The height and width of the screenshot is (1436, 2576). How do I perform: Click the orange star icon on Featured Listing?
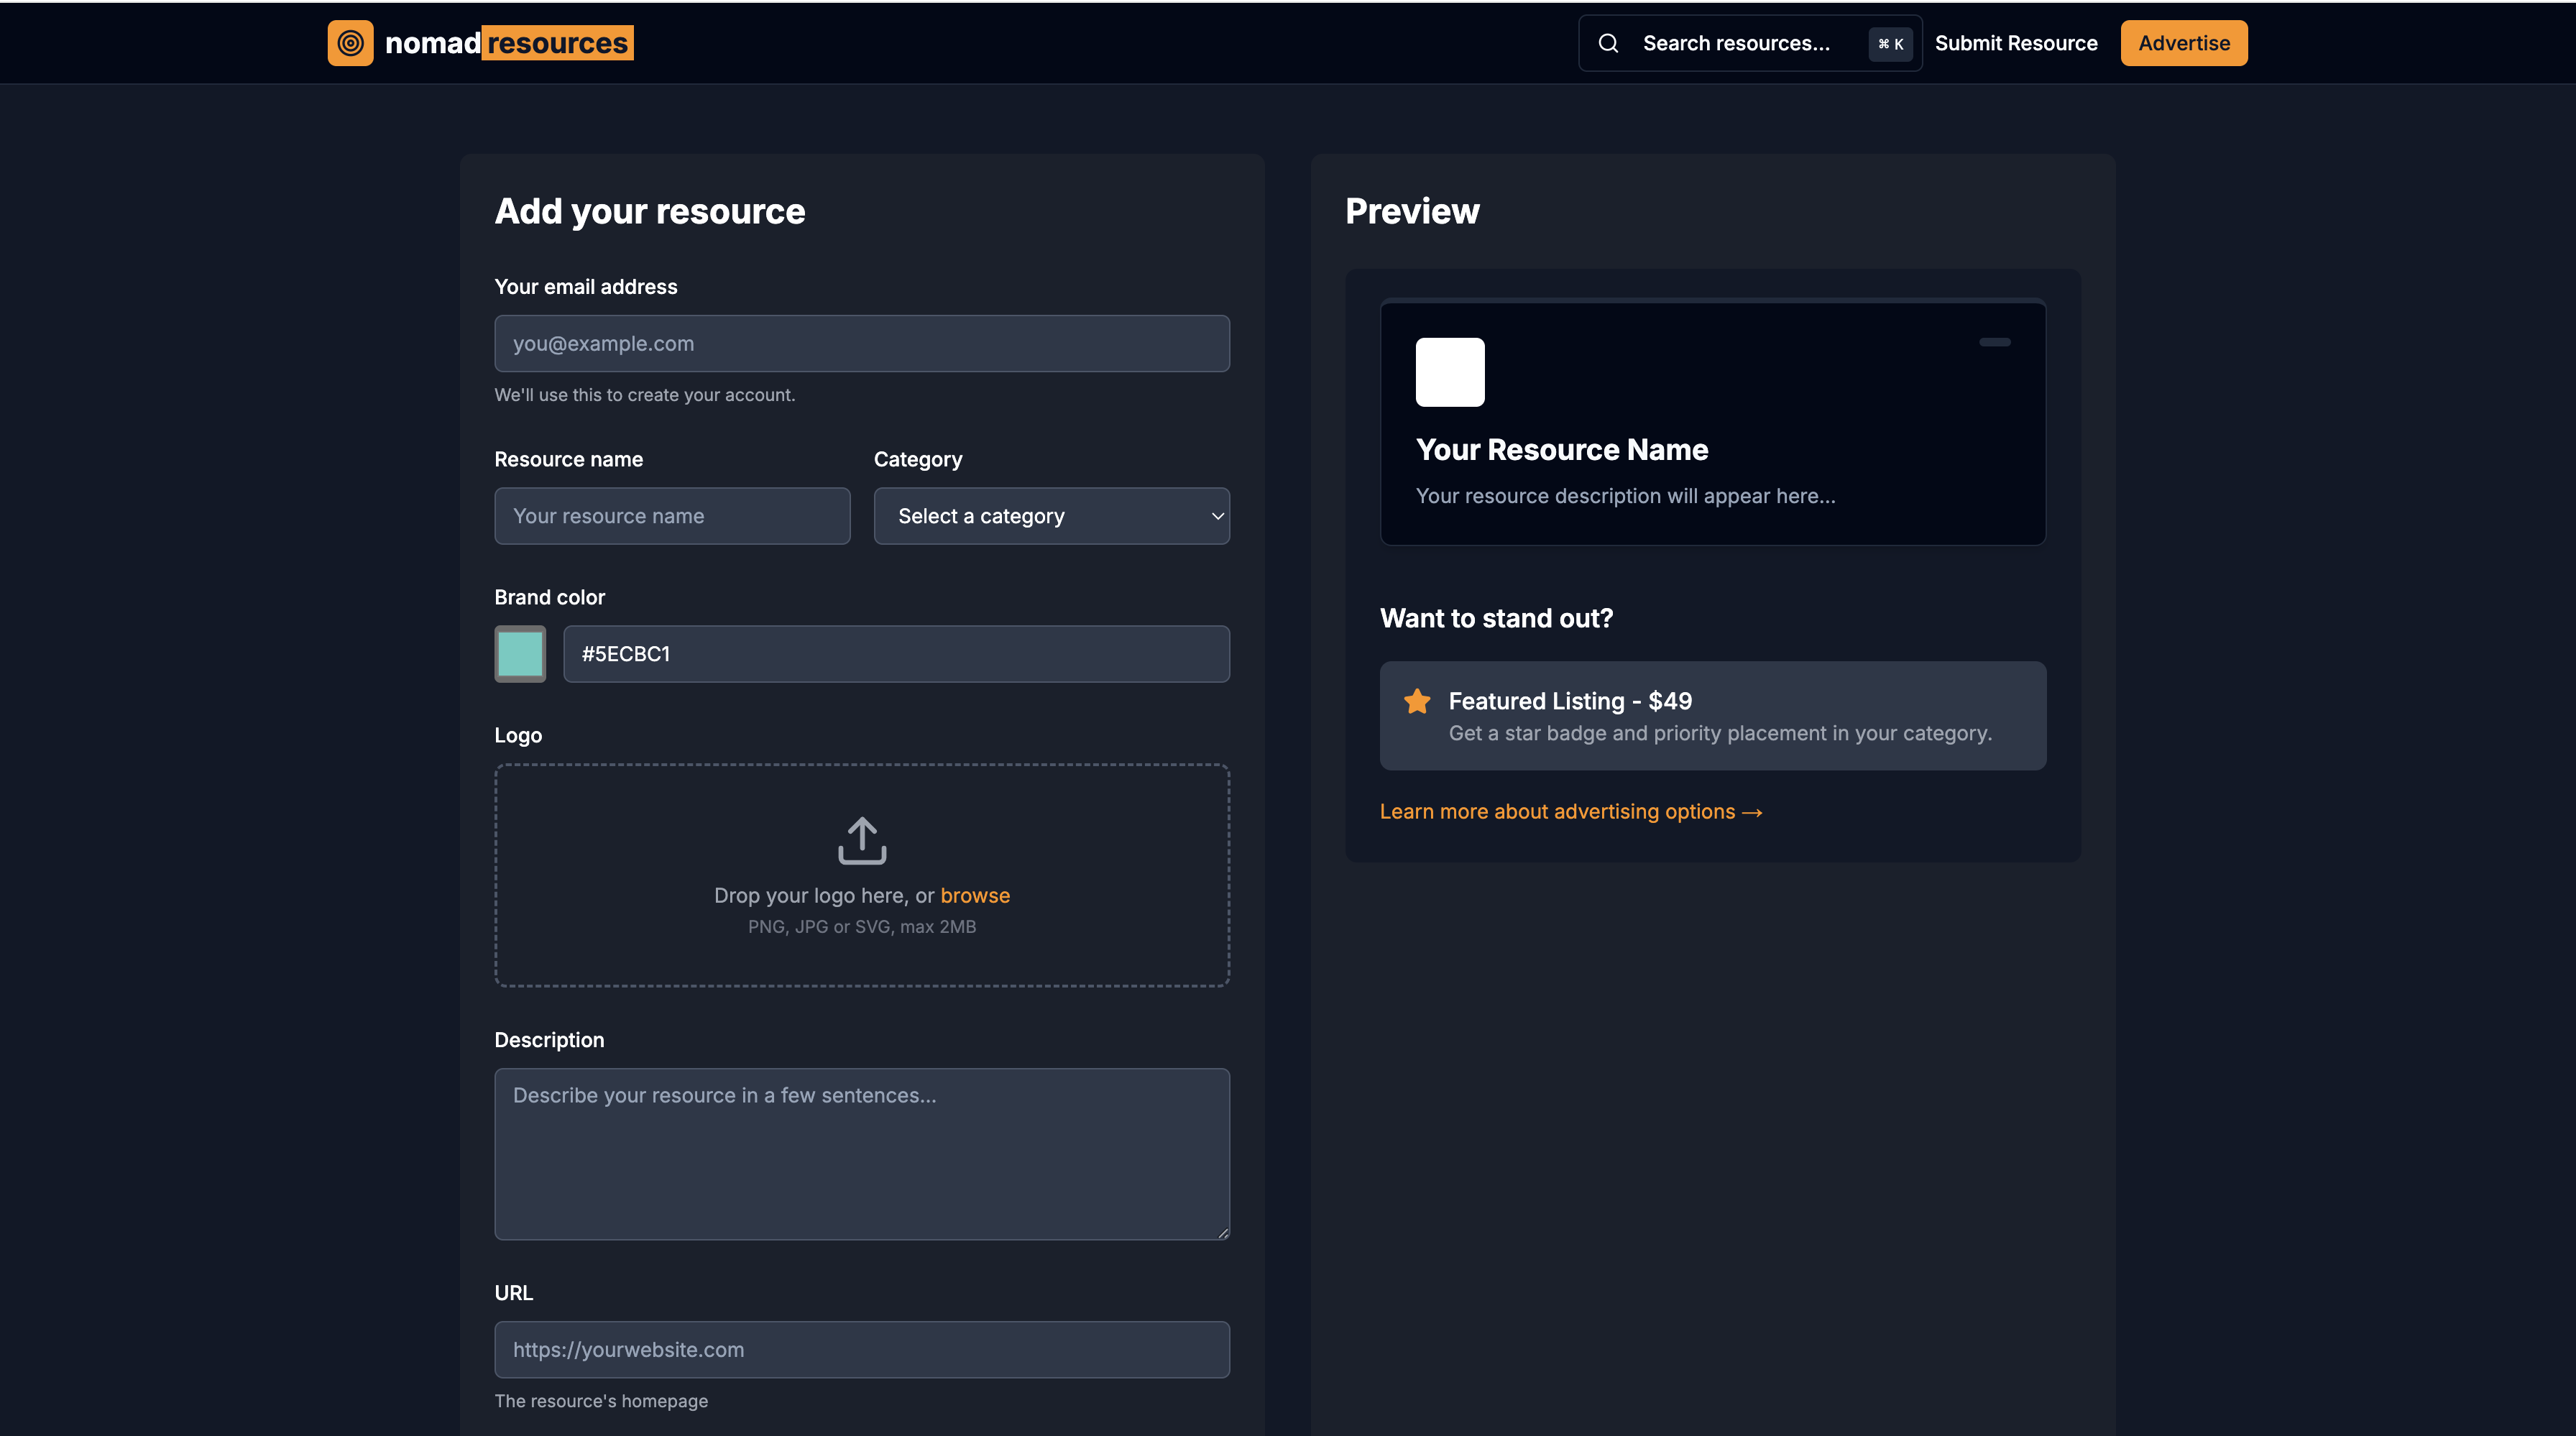(x=1417, y=701)
